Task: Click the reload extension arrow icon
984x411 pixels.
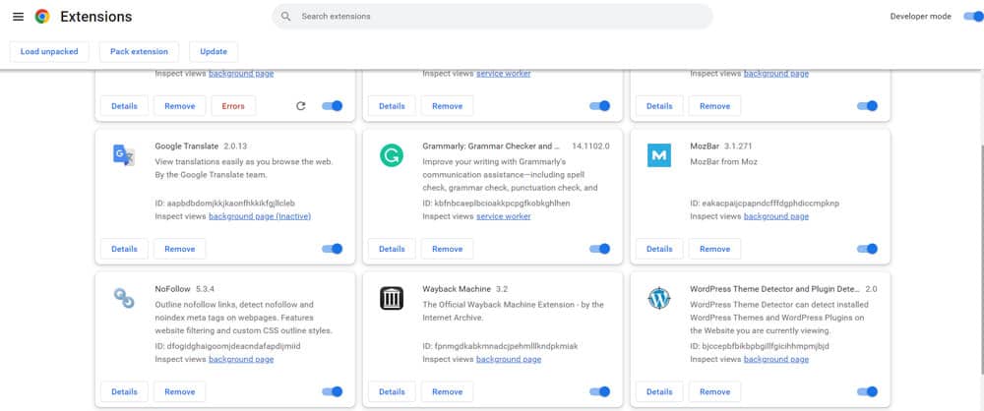Action: pyautogui.click(x=300, y=106)
